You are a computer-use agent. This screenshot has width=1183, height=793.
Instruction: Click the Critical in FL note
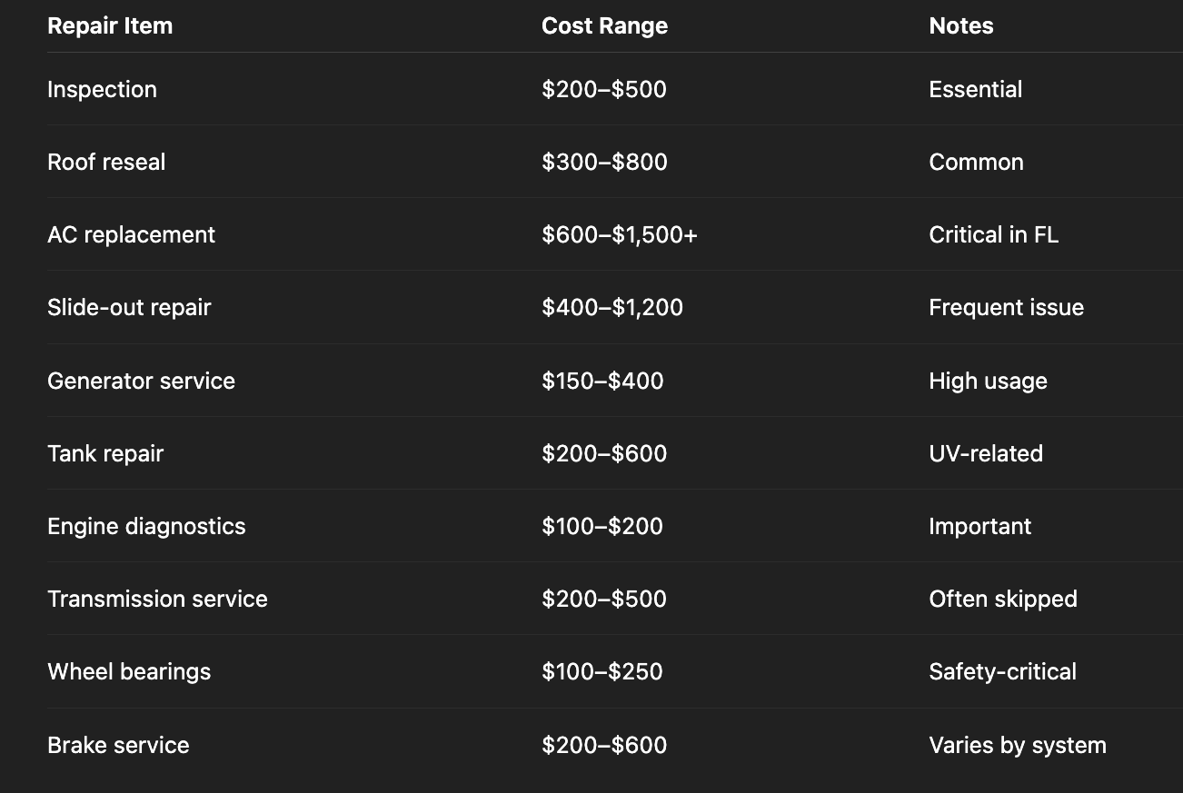click(x=994, y=234)
